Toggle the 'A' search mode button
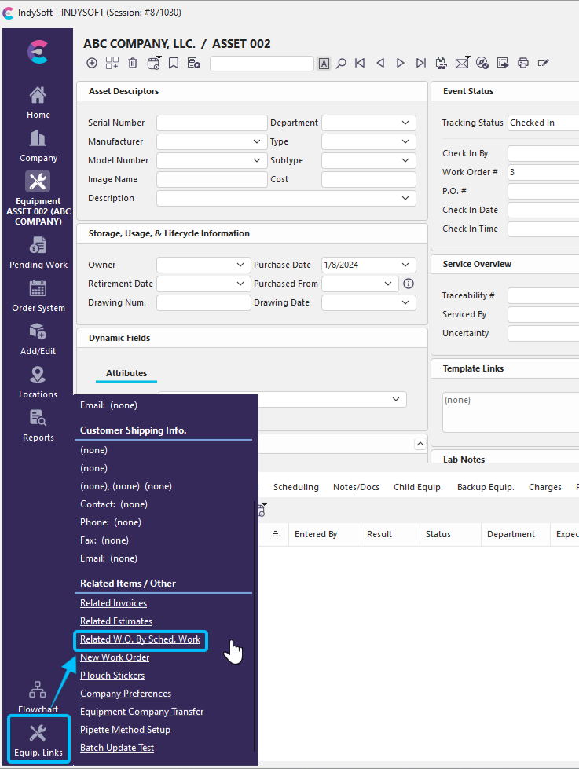This screenshot has height=769, width=579. 324,64
